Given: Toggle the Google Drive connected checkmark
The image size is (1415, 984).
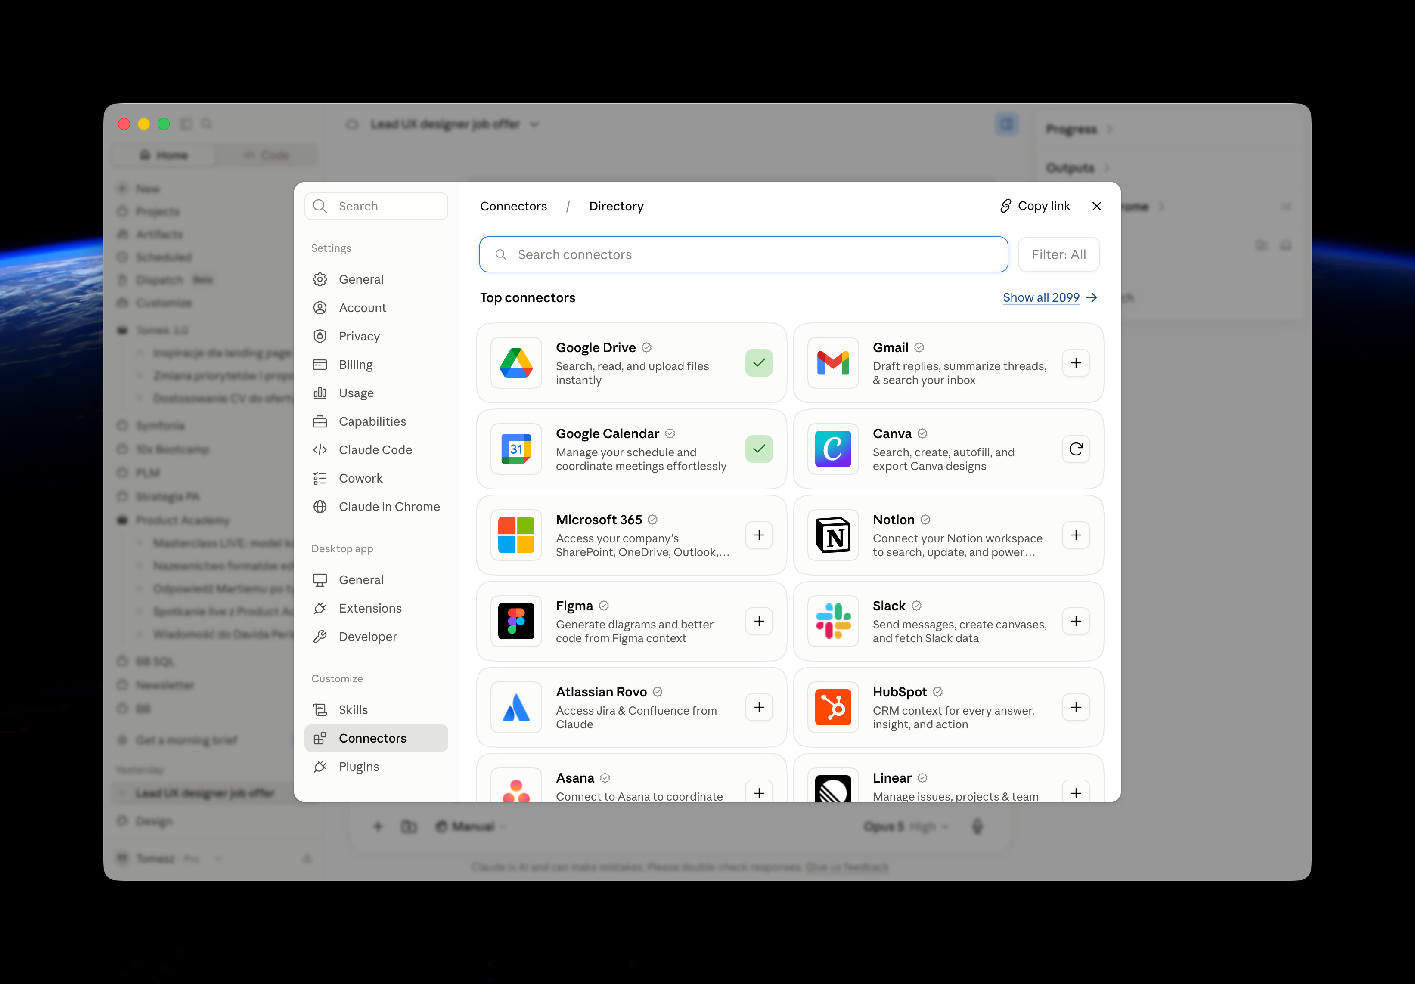Looking at the screenshot, I should [x=759, y=363].
